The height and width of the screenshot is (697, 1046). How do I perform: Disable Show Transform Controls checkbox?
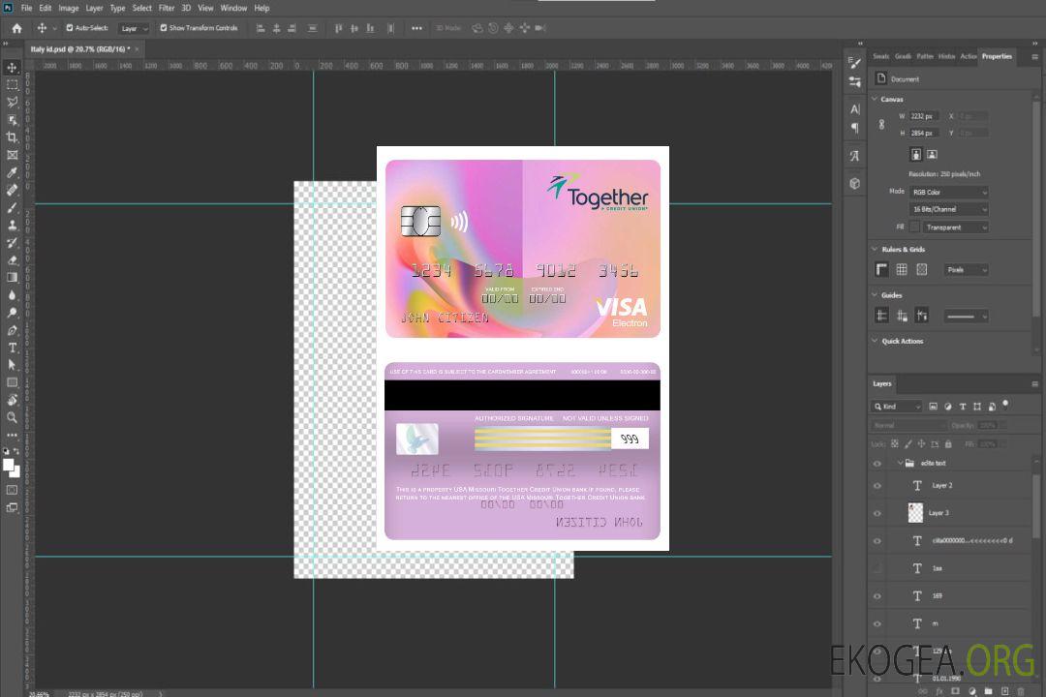pyautogui.click(x=164, y=28)
